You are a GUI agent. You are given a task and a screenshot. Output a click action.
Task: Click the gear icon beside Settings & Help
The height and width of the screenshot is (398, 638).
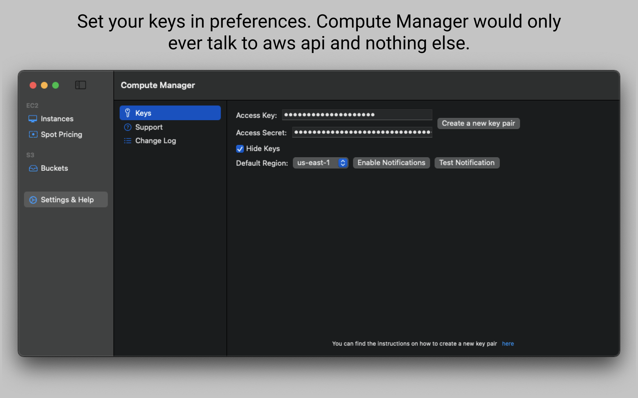[33, 200]
